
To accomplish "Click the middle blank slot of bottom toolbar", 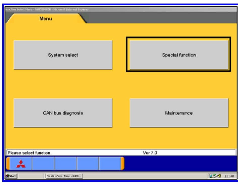I will [65, 164].
